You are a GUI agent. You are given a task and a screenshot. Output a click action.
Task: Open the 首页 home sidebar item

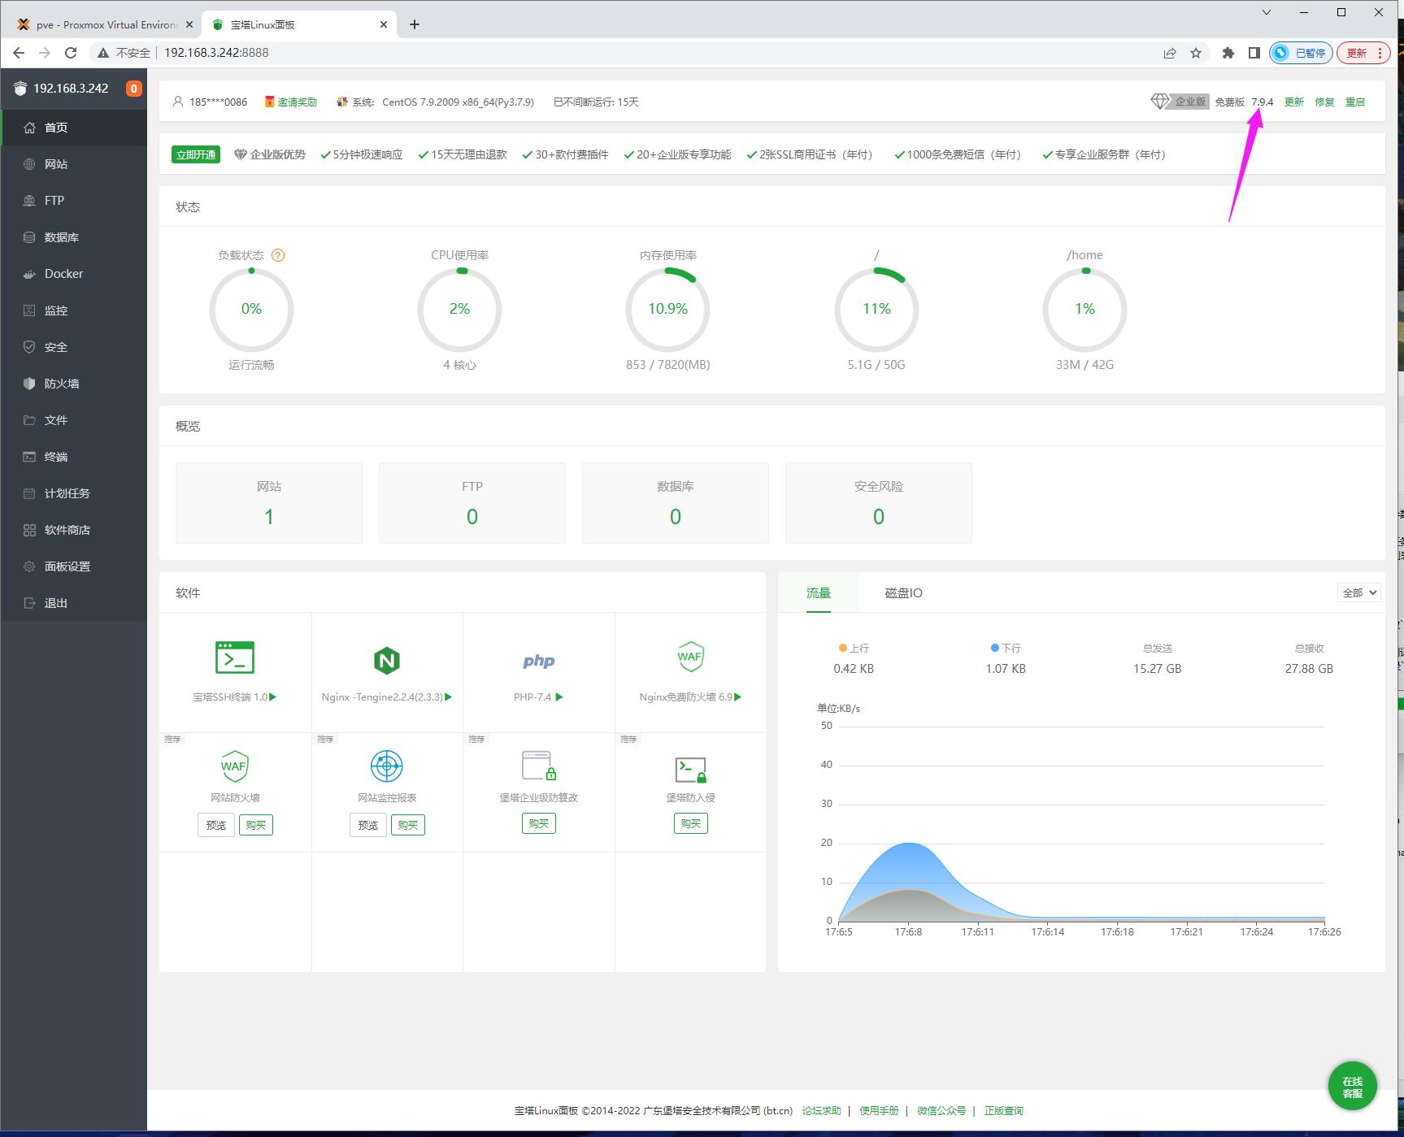(74, 128)
